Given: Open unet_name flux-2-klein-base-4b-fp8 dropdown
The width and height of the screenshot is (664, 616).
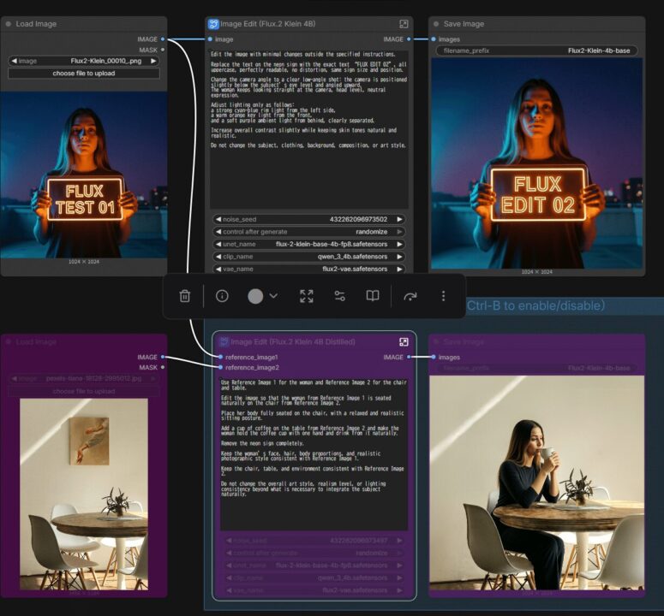Looking at the screenshot, I should tap(308, 244).
